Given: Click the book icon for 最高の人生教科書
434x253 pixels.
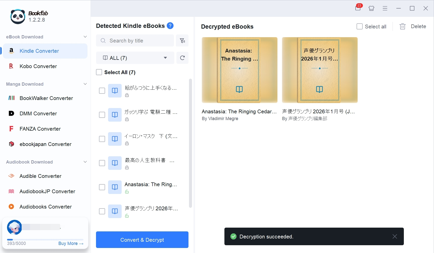Looking at the screenshot, I should (x=115, y=163).
